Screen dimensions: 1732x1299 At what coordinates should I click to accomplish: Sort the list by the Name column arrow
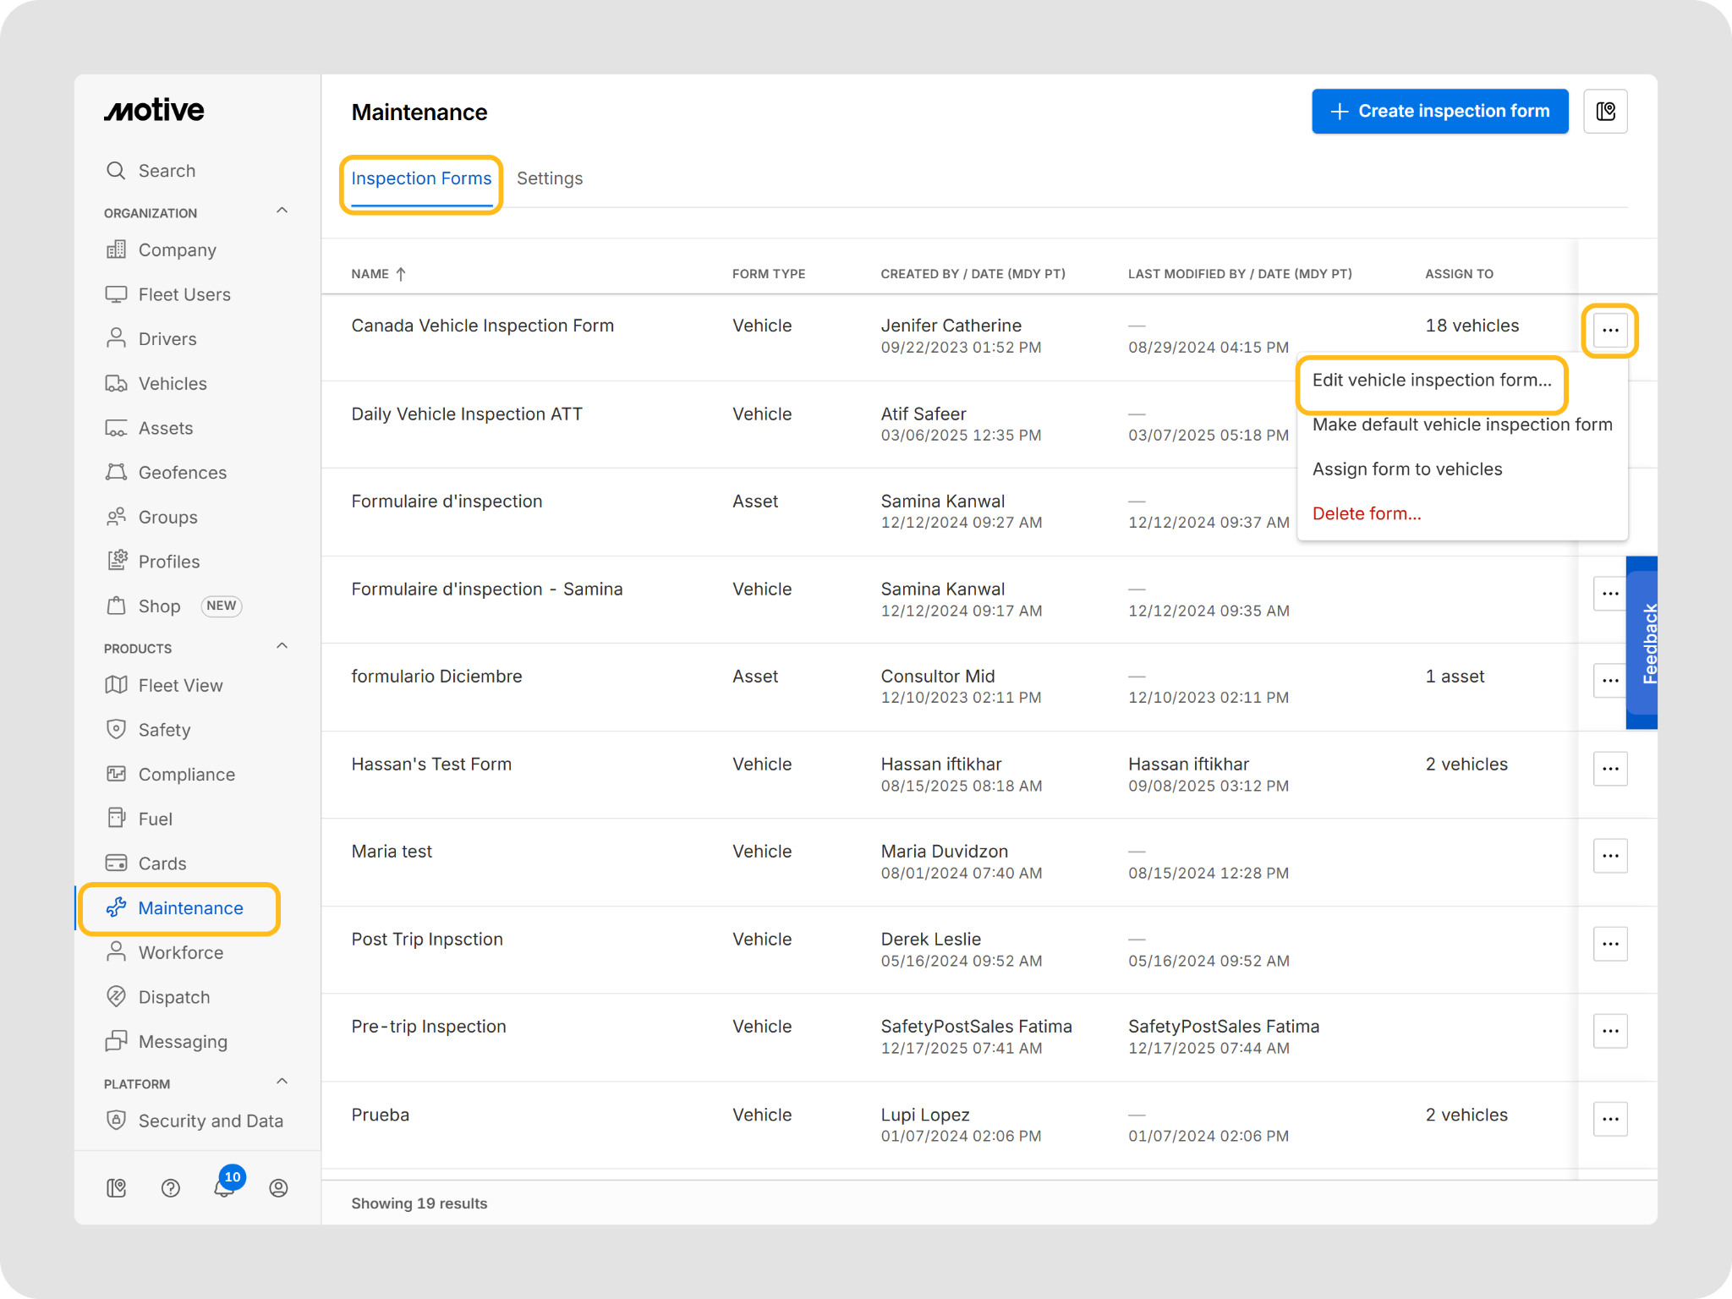coord(401,274)
